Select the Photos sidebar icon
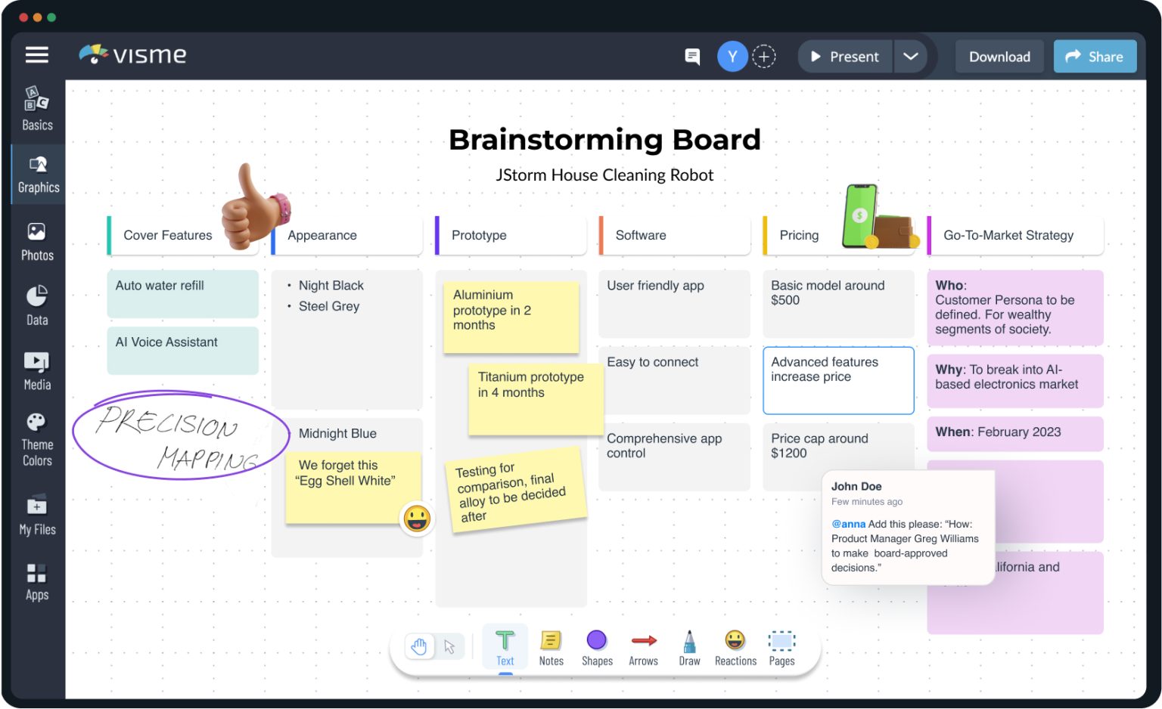This screenshot has width=1162, height=709. coord(36,240)
